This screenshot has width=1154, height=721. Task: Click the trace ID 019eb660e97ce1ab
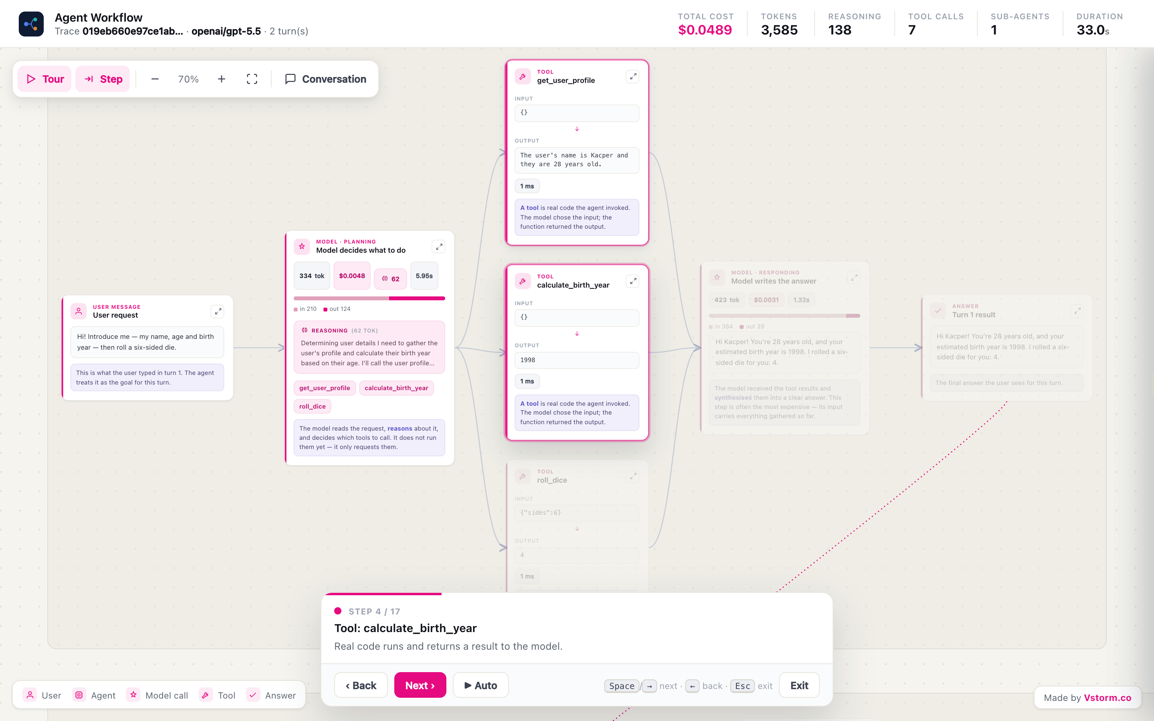pos(133,32)
